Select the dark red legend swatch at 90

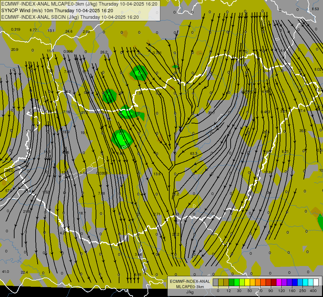[274, 282]
